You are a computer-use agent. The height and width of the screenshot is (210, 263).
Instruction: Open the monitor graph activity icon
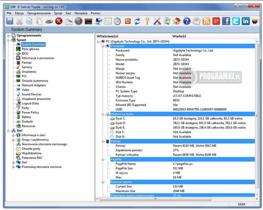(x=89, y=21)
